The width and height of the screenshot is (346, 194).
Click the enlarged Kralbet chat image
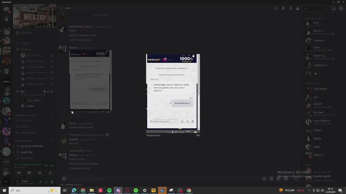[x=173, y=93]
